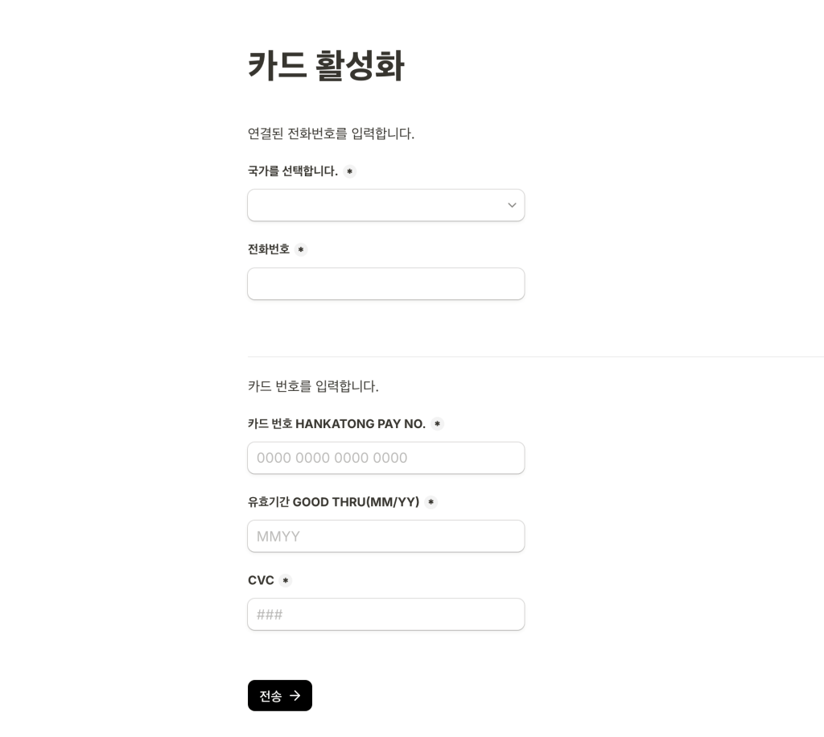
Task: Click the arrow icon inside the 전송 button
Action: click(295, 695)
